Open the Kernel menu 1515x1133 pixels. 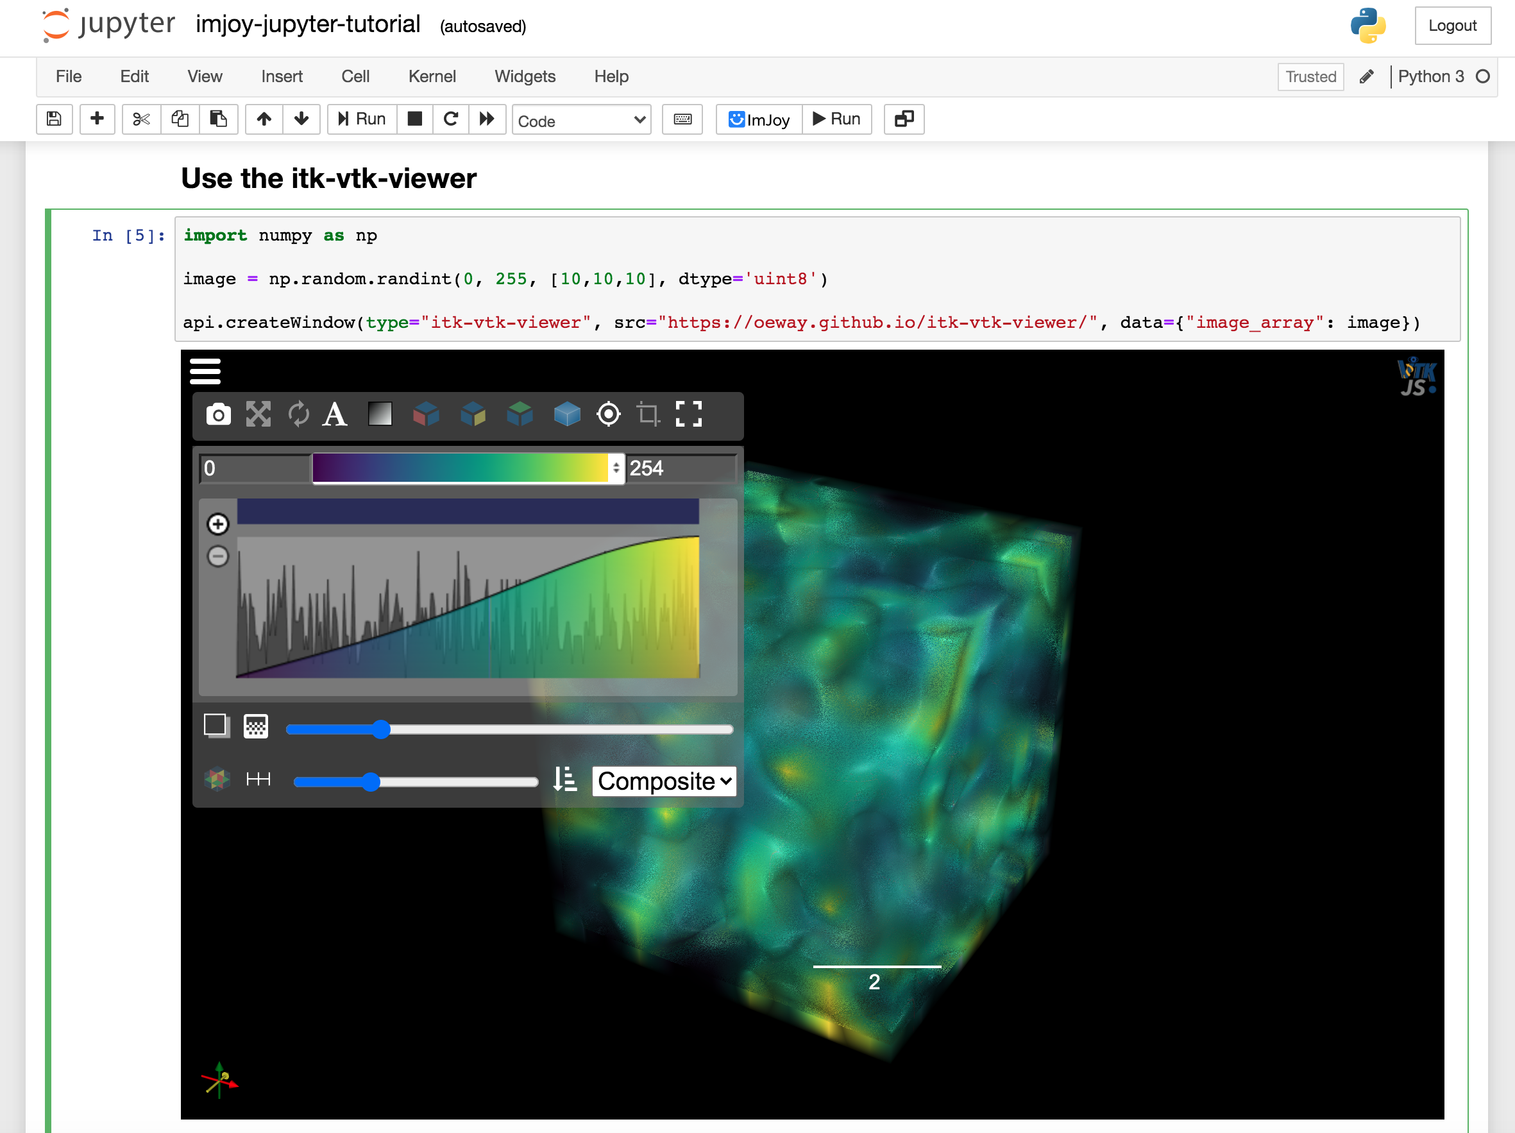(x=432, y=76)
